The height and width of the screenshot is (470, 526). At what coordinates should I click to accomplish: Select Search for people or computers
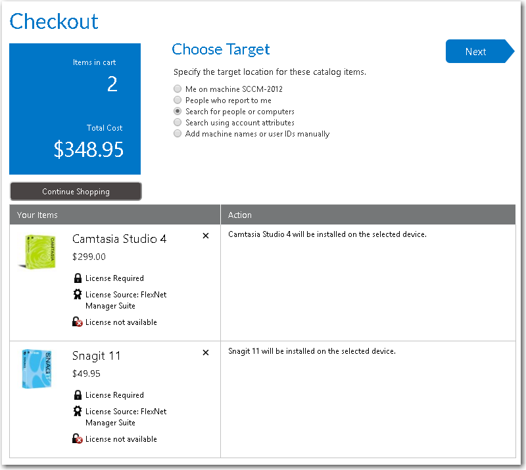pyautogui.click(x=178, y=111)
